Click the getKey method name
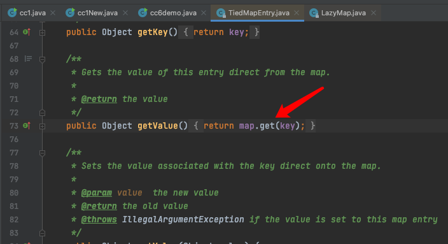This screenshot has width=448, height=244. [153, 32]
